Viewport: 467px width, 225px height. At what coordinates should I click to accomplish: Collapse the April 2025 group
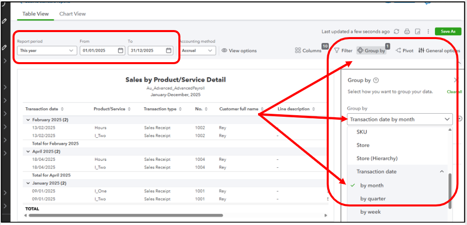coord(28,151)
